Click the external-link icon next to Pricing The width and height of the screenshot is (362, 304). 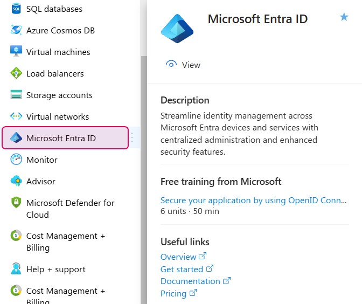[x=193, y=293]
